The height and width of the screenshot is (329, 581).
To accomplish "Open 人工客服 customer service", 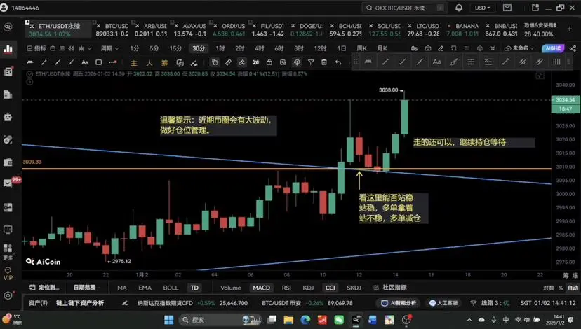I will click(x=443, y=303).
